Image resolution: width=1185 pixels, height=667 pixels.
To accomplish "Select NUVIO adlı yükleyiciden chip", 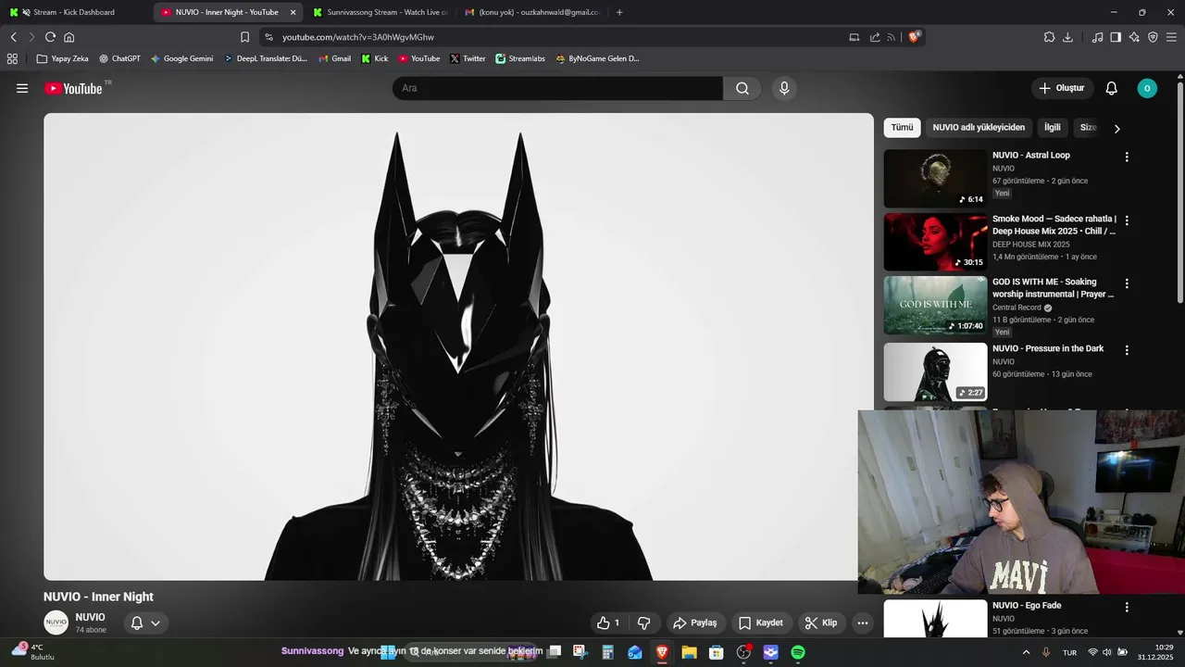I will coord(979,128).
